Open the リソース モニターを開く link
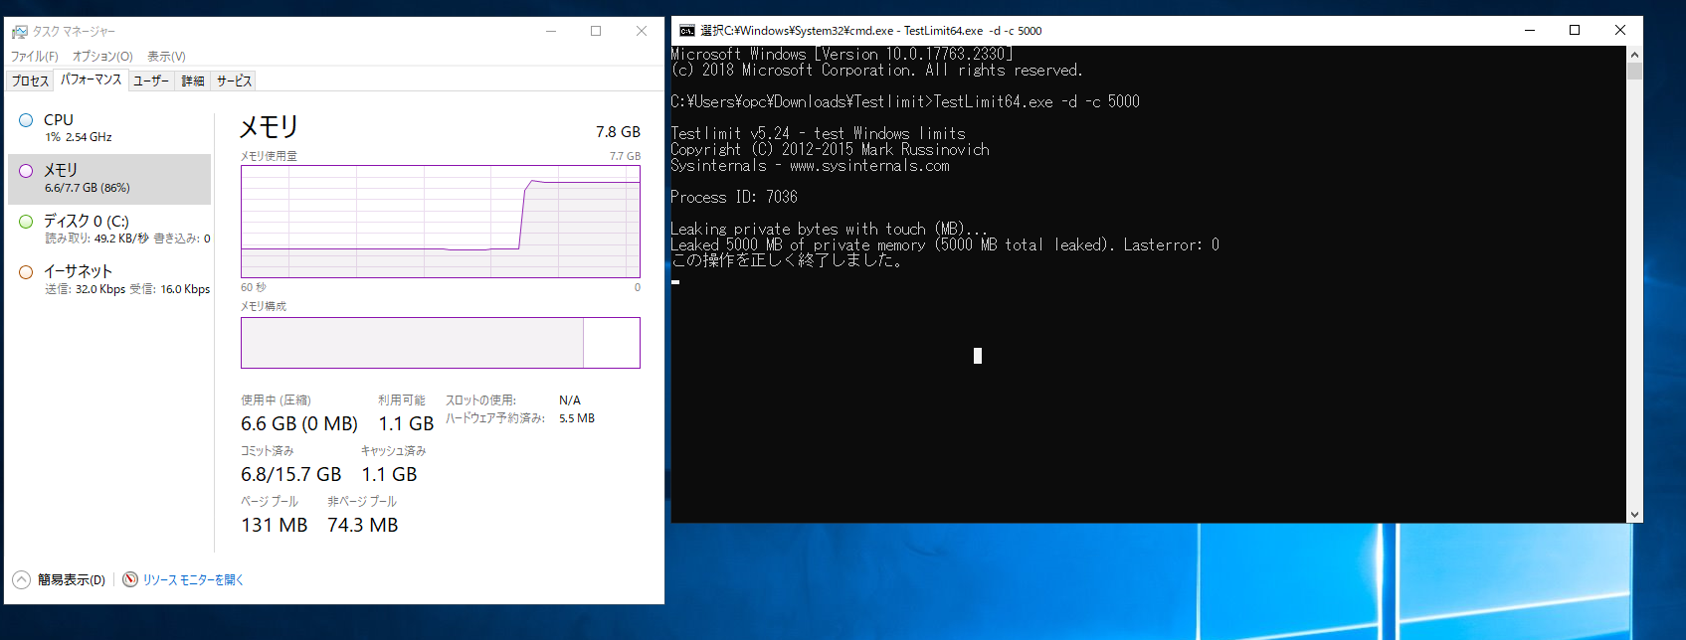This screenshot has width=1686, height=640. click(x=193, y=580)
